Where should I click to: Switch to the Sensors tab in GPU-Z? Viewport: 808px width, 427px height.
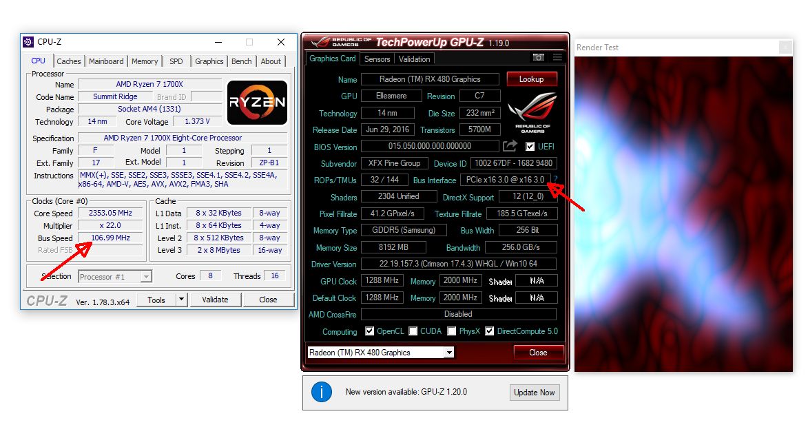click(x=377, y=59)
